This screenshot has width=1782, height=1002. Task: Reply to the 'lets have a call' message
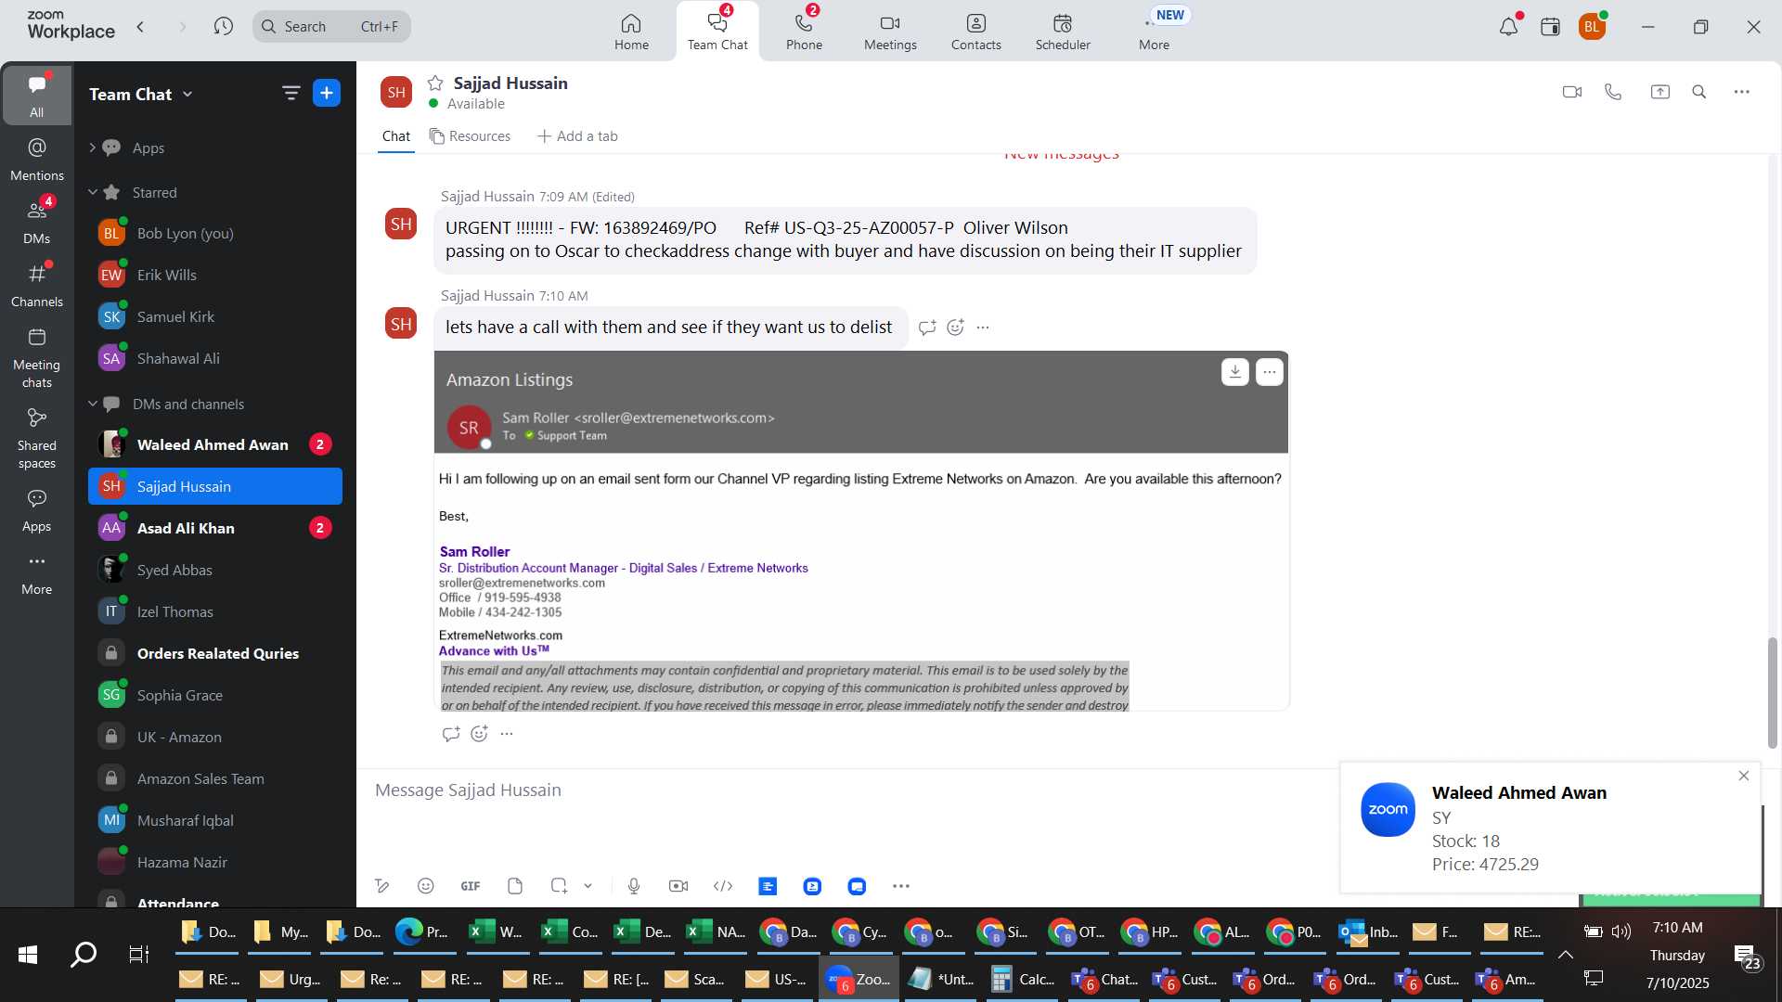coord(926,328)
